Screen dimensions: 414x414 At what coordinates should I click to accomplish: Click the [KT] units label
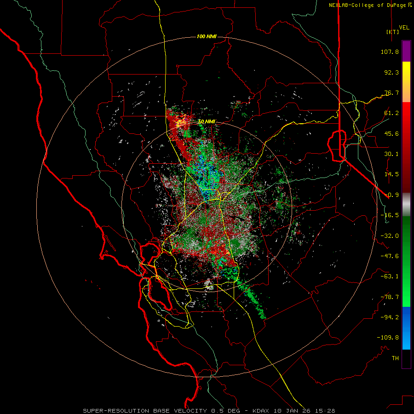point(392,32)
